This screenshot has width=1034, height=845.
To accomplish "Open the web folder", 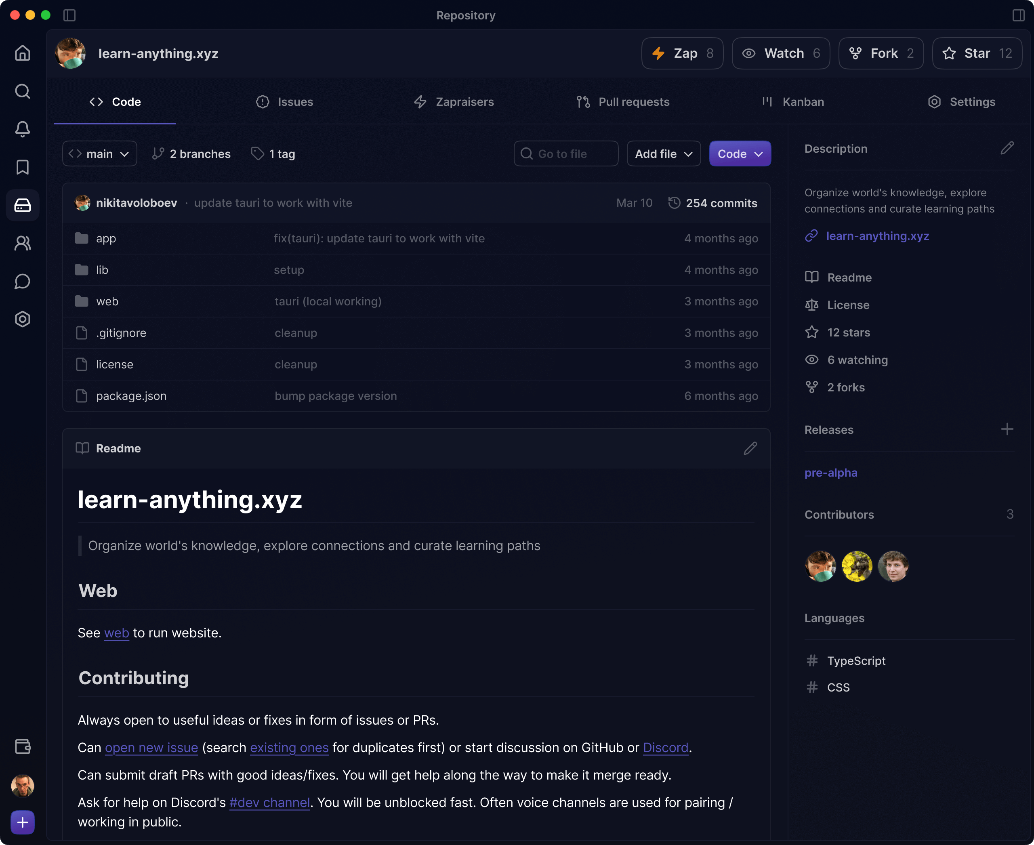I will coord(107,301).
